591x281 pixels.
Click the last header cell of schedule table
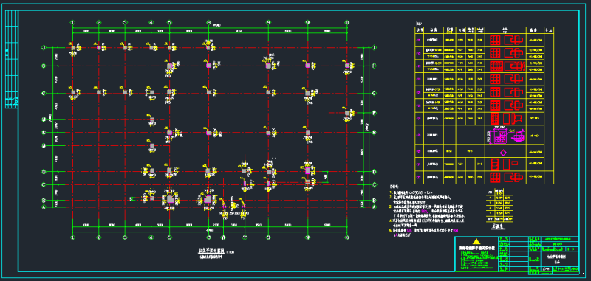pyautogui.click(x=548, y=30)
